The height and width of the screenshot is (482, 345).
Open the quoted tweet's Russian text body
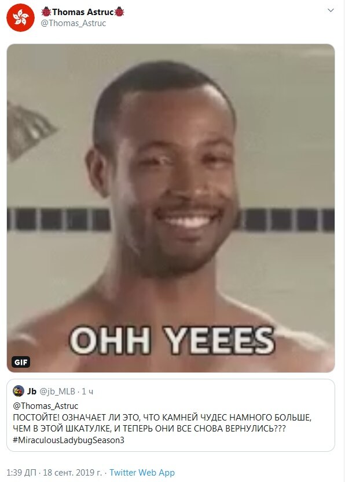click(x=162, y=423)
